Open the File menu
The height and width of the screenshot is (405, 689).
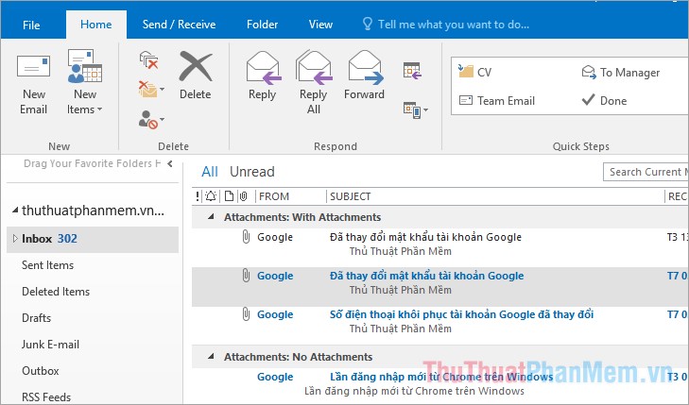pos(31,25)
